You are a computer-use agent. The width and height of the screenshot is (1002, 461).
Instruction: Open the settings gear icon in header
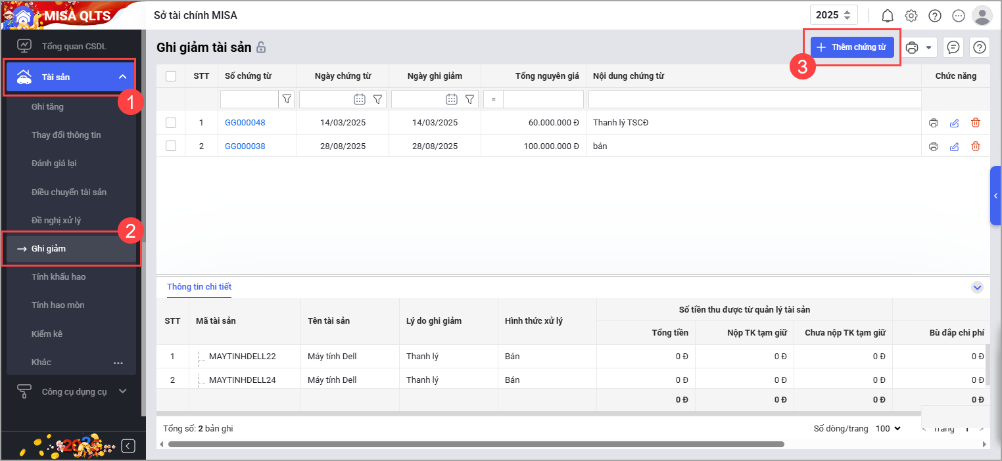point(911,16)
